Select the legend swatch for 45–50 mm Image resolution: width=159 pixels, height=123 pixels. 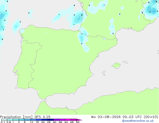74,120
